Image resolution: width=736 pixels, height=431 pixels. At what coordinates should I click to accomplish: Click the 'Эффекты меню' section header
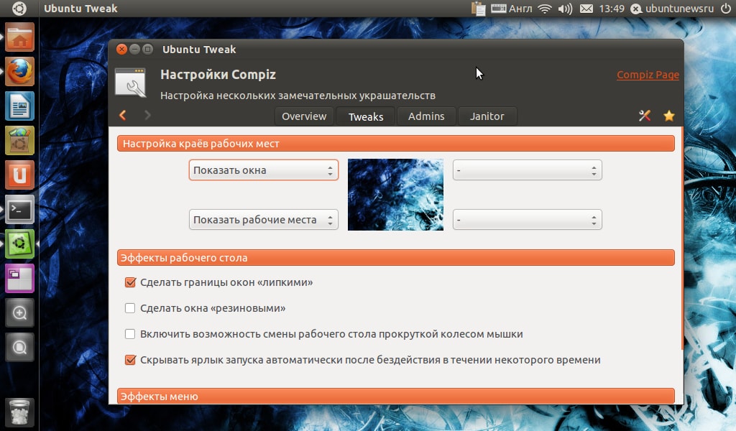pyautogui.click(x=396, y=397)
